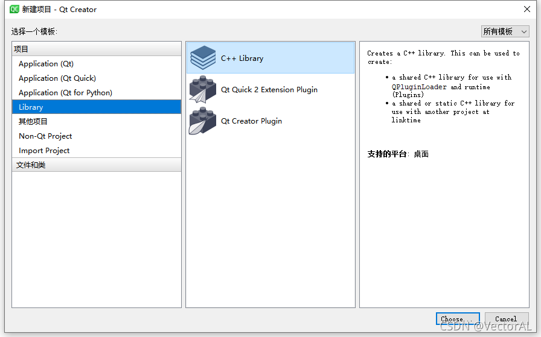Click the Qt Quick 2 Extension Plugin brick icon
The image size is (541, 337).
202,90
